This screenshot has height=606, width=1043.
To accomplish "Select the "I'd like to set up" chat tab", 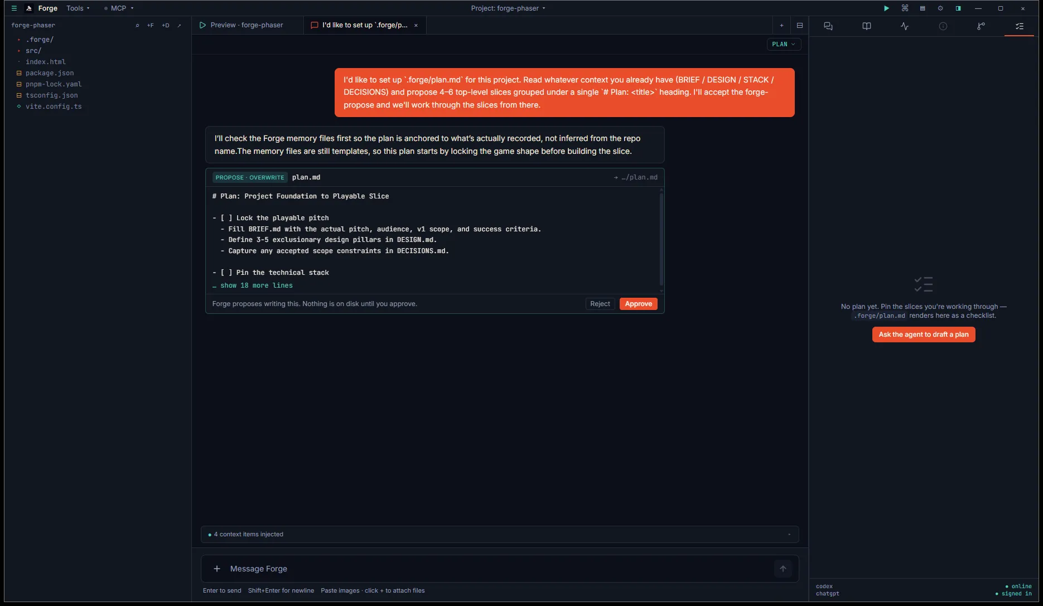I will click(x=364, y=25).
